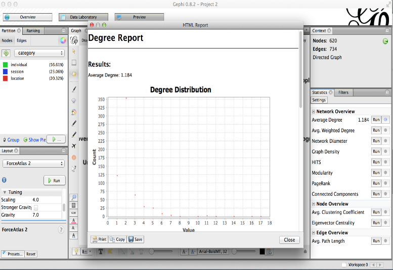This screenshot has width=393, height=270.
Task: Click status dot next to Graph Density
Action: 385,151
